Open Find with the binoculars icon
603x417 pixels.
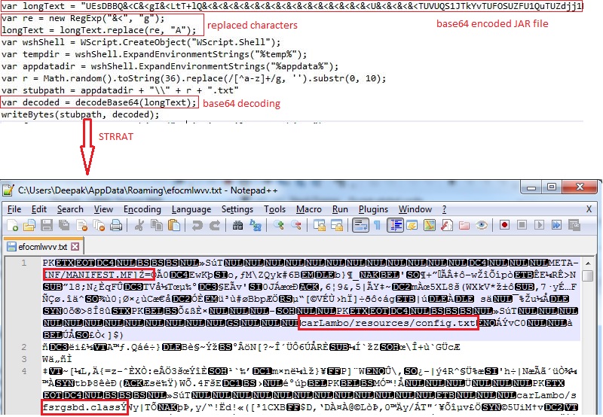[x=237, y=225]
